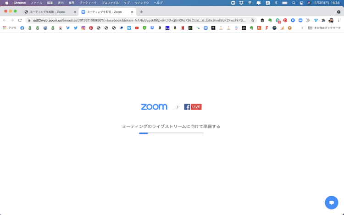Open the Pinterest bookmark in bookmarks bar
Viewport: 344px width, 215px height.
point(91,28)
